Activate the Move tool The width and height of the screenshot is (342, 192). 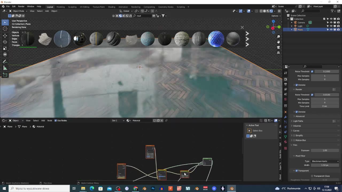tap(5, 35)
